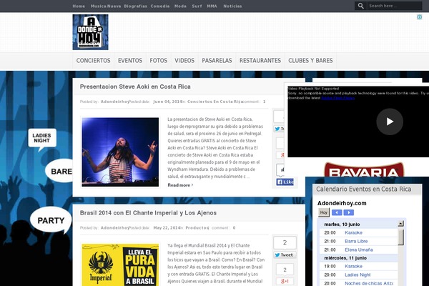Image resolution: width=429 pixels, height=286 pixels.
Task: Click Read more on Steve Aoki post
Action: click(x=180, y=185)
